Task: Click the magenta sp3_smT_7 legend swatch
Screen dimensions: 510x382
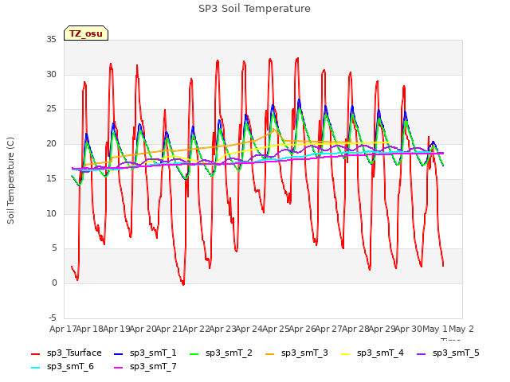Action: [119, 368]
